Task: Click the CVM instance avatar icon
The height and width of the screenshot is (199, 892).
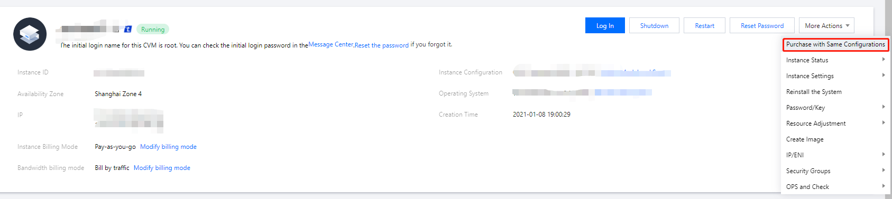Action: point(30,34)
